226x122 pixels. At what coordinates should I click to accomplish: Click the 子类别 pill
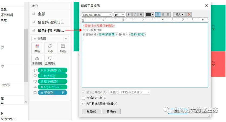(x=52, y=93)
